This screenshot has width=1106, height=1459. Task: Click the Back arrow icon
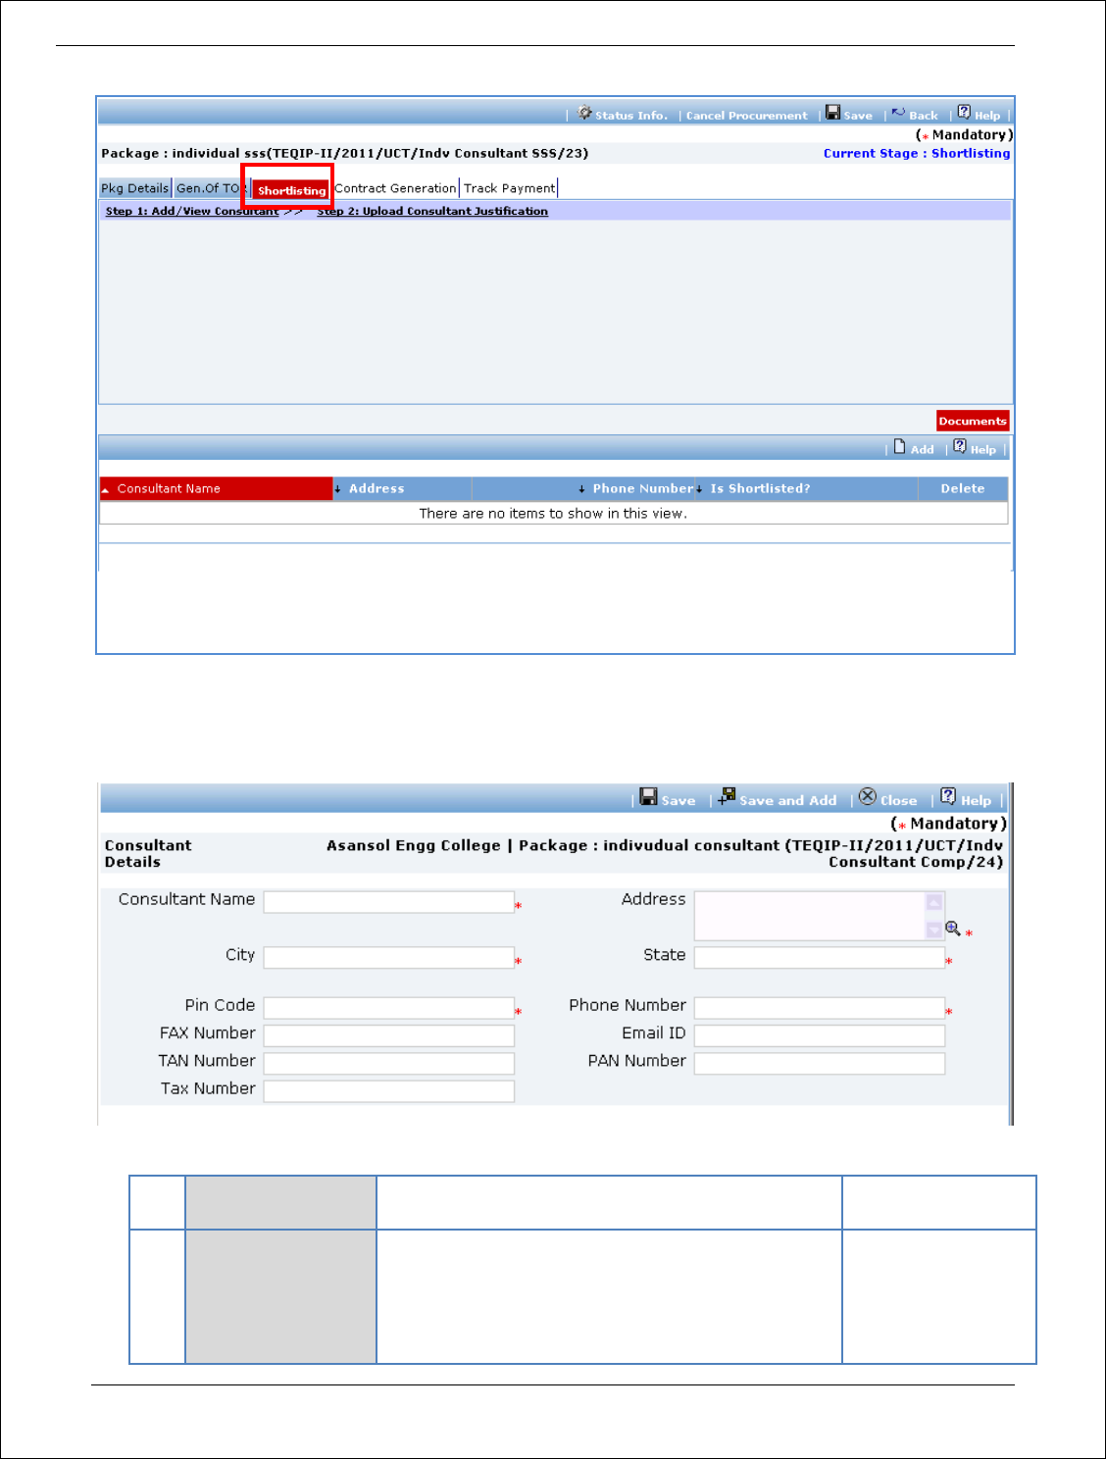[x=898, y=113]
